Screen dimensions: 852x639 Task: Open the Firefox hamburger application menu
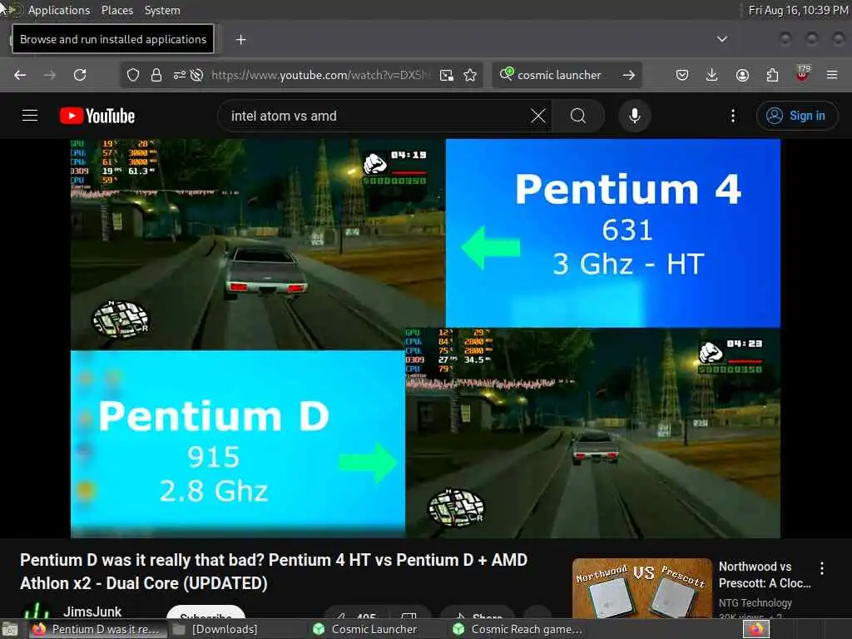click(x=832, y=75)
